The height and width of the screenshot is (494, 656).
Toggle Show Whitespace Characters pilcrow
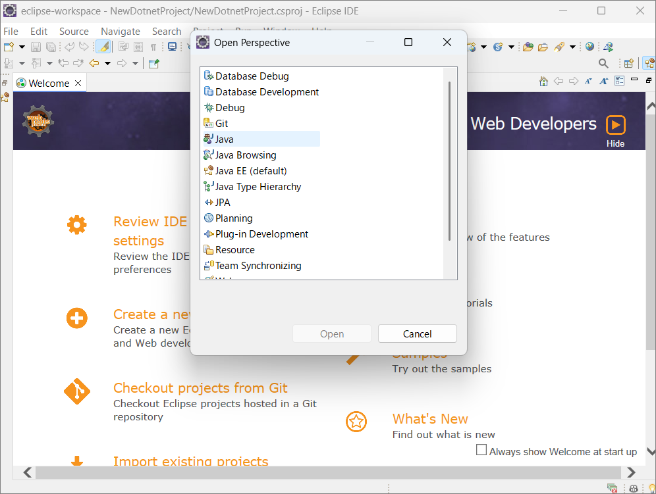(153, 47)
